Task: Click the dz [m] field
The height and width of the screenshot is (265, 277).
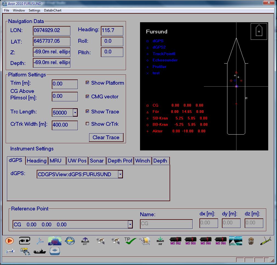Action: (254, 223)
